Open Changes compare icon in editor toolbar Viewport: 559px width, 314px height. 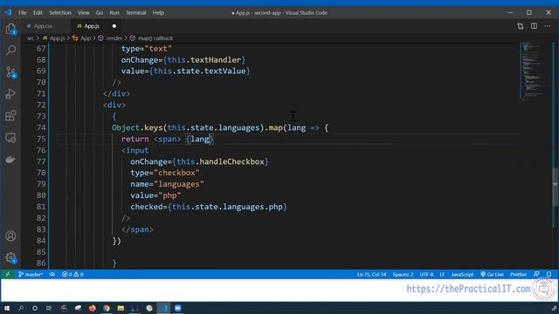(521, 26)
